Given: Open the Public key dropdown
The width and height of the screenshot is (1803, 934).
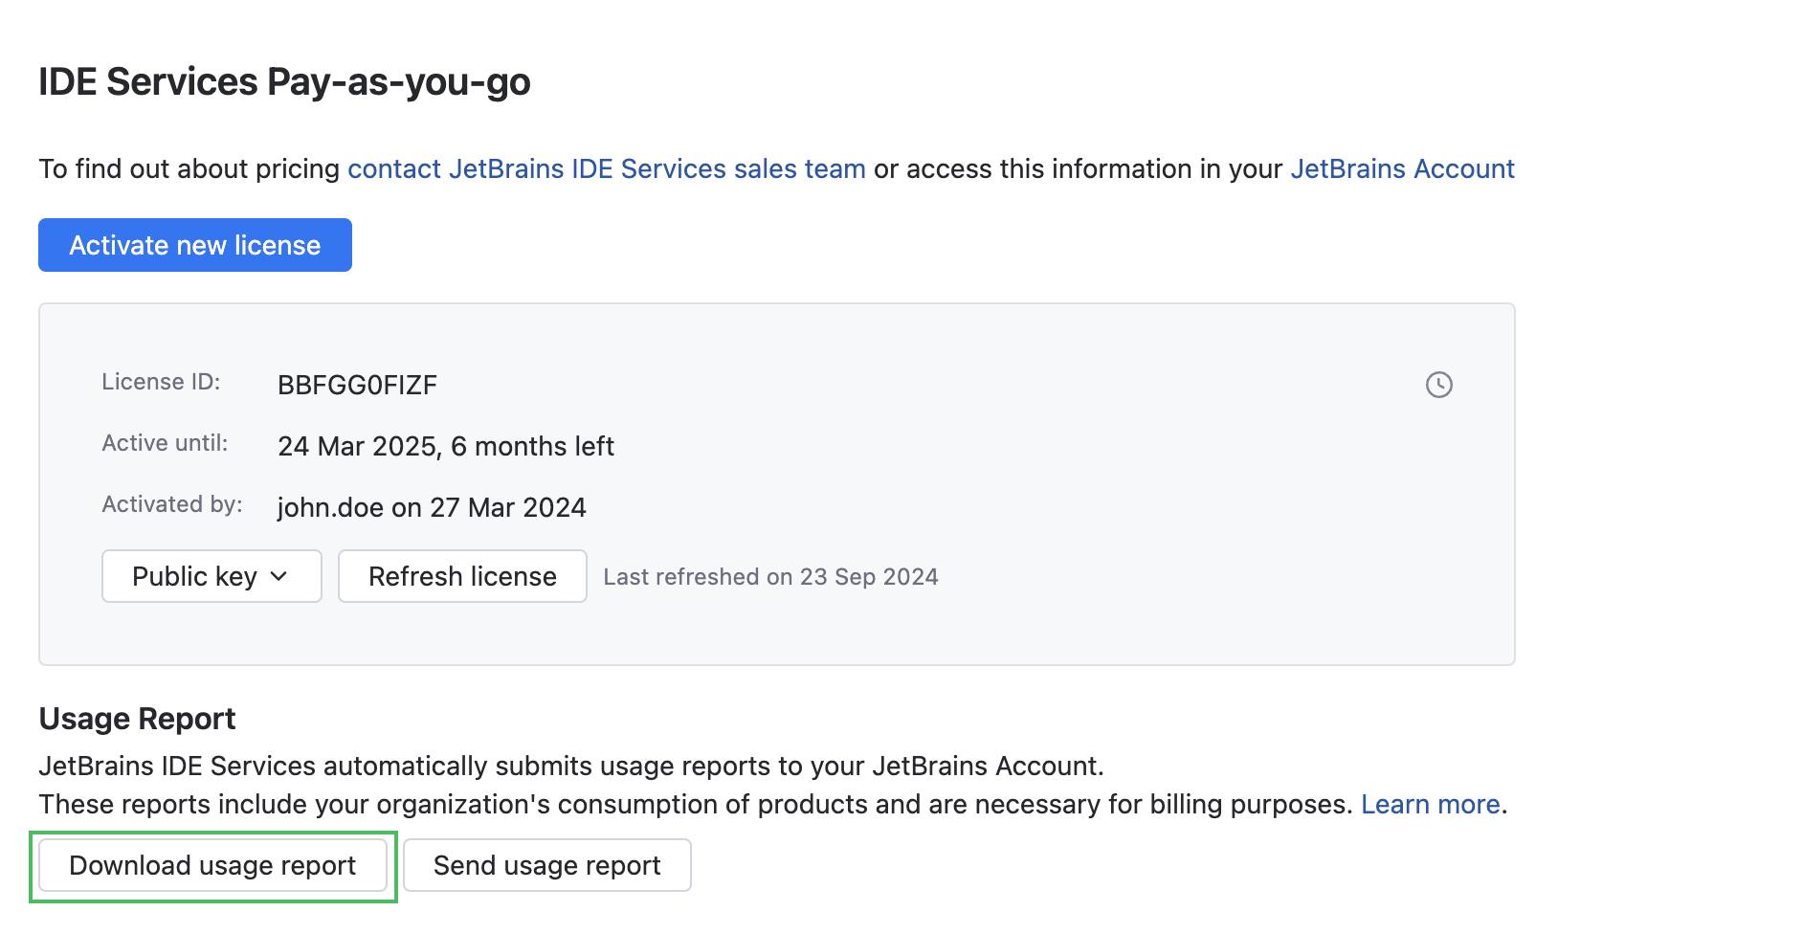Looking at the screenshot, I should pyautogui.click(x=211, y=576).
